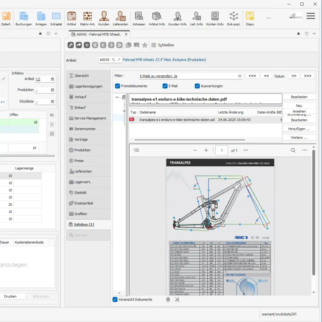322x322 pixels.
Task: Toggle the Auswertungen checkbox
Action: point(197,86)
